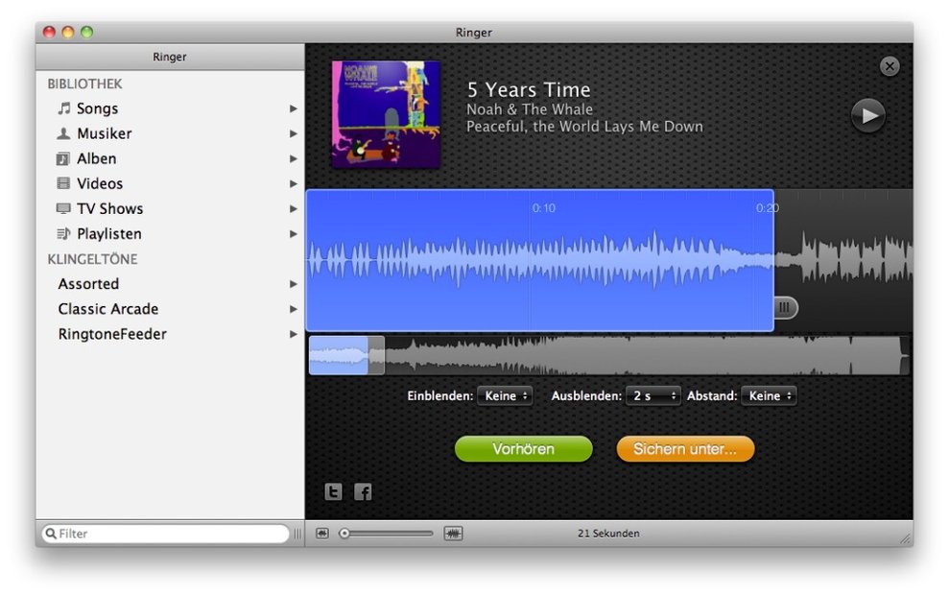The image size is (949, 596).
Task: Expand the Playlisten category arrow
Action: (x=294, y=233)
